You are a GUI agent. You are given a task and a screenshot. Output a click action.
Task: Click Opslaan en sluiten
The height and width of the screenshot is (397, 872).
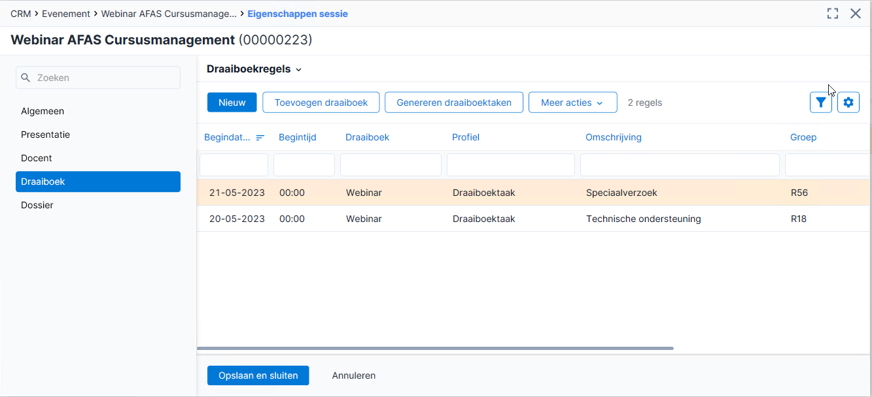[258, 375]
